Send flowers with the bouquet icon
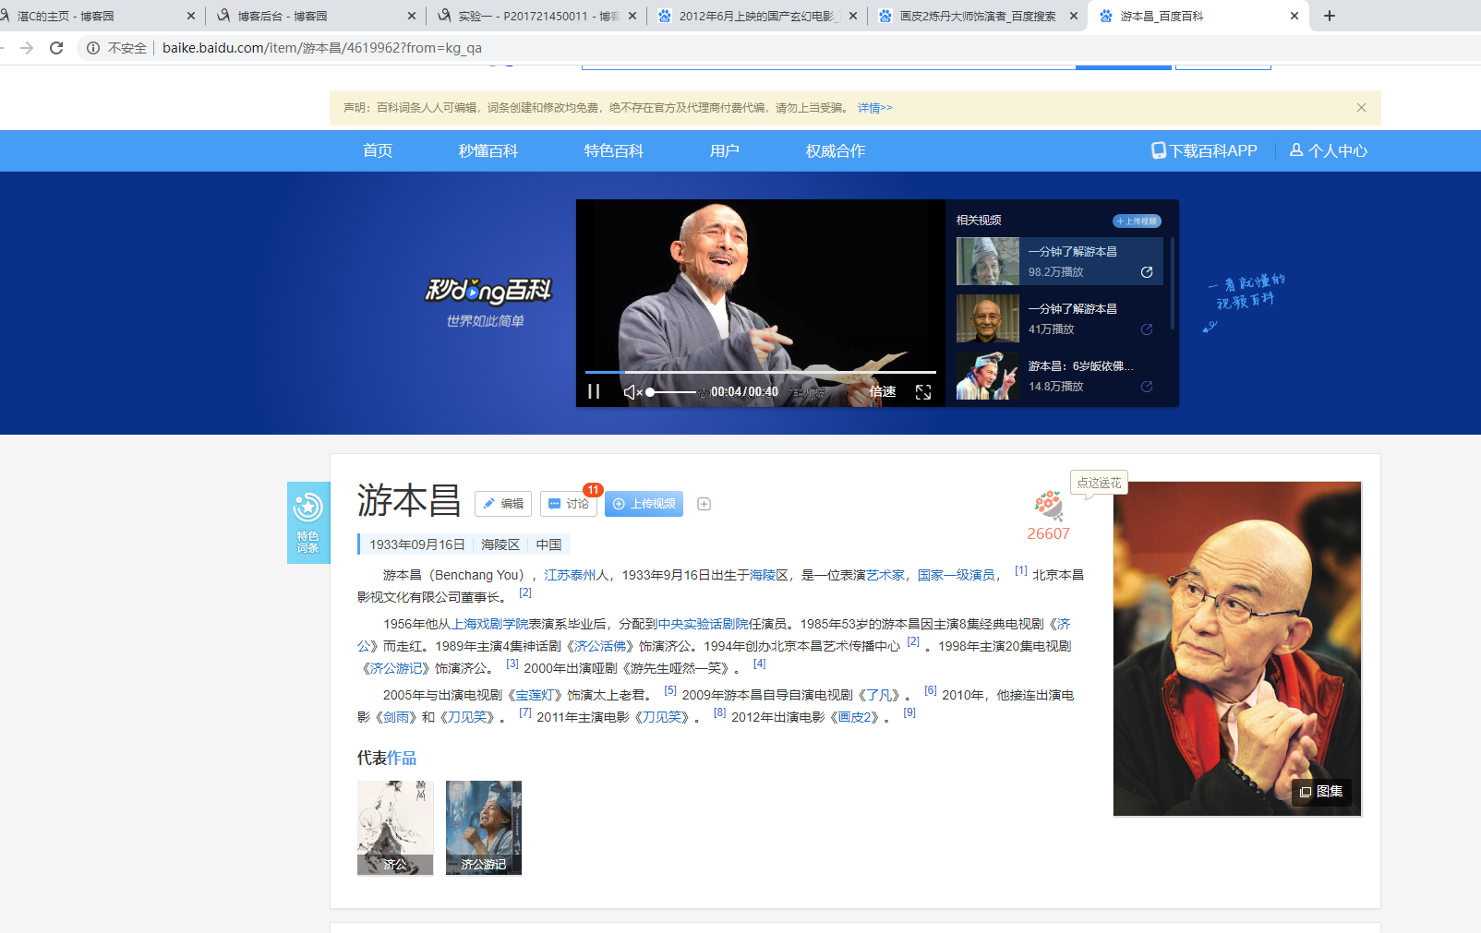This screenshot has height=933, width=1481. pos(1048,506)
